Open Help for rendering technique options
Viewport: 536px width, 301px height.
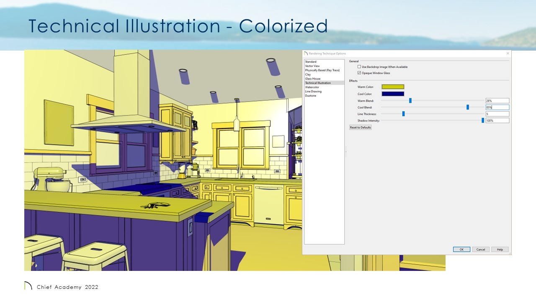500,250
